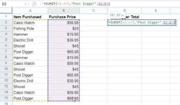This screenshot has width=180, height=105.
Task: Click the $45 price in row 6
Action: tap(64, 46)
